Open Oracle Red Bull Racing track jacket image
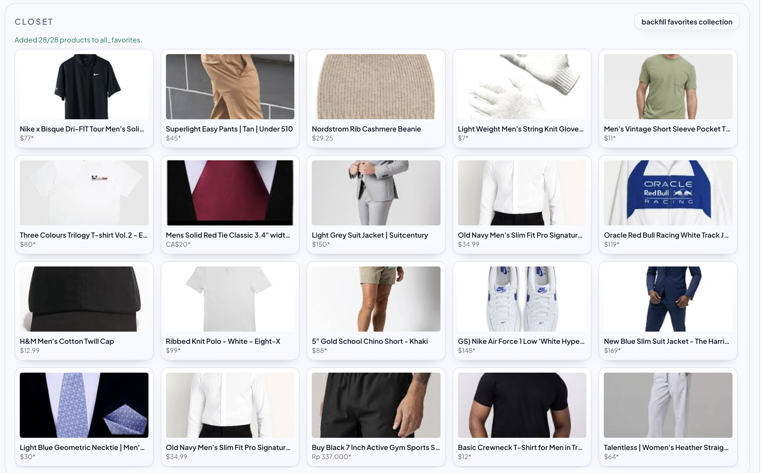The width and height of the screenshot is (761, 473). pyautogui.click(x=668, y=193)
